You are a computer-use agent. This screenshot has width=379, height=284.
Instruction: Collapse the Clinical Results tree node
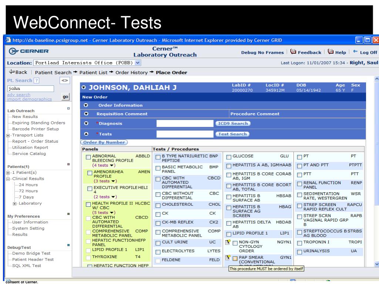point(8,179)
